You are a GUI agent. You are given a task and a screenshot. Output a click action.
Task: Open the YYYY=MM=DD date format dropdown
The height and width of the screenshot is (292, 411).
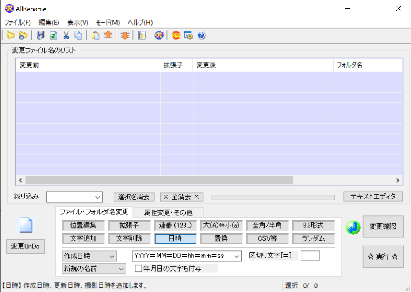[x=237, y=256]
